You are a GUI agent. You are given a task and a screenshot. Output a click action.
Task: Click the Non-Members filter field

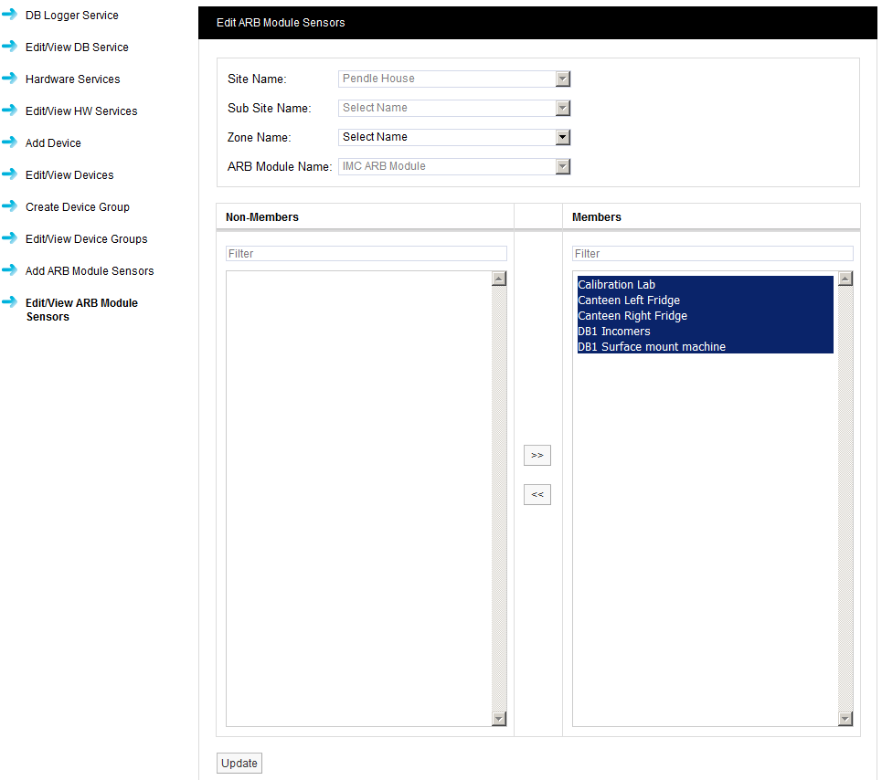pyautogui.click(x=366, y=253)
